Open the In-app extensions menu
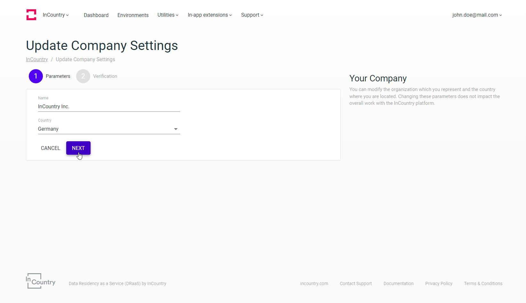 210,15
